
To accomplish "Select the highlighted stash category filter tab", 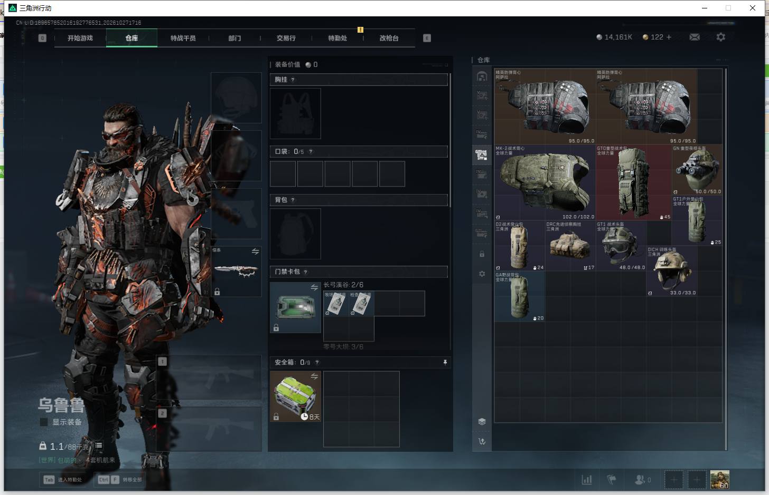I will pyautogui.click(x=481, y=154).
